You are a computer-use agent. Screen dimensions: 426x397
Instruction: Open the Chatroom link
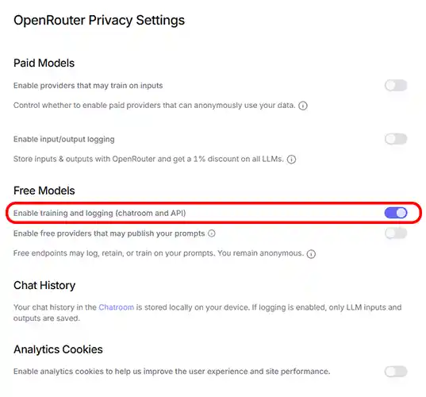tap(117, 307)
